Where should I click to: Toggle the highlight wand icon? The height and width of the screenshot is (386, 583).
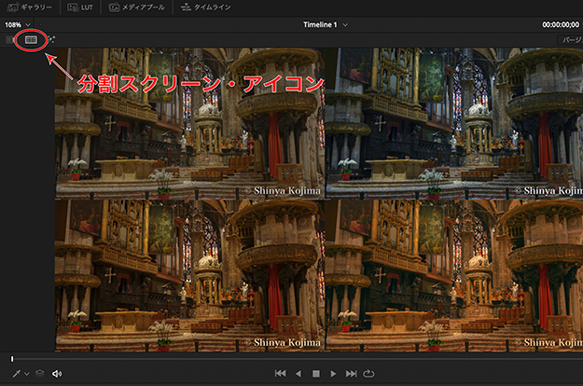(50, 40)
